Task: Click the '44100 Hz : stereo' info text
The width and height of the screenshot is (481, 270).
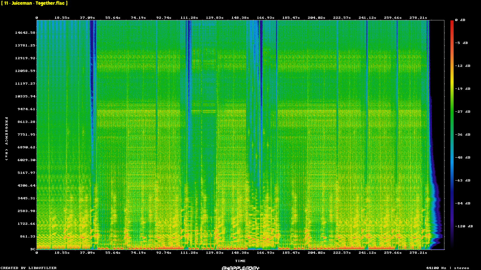Action: [448, 268]
